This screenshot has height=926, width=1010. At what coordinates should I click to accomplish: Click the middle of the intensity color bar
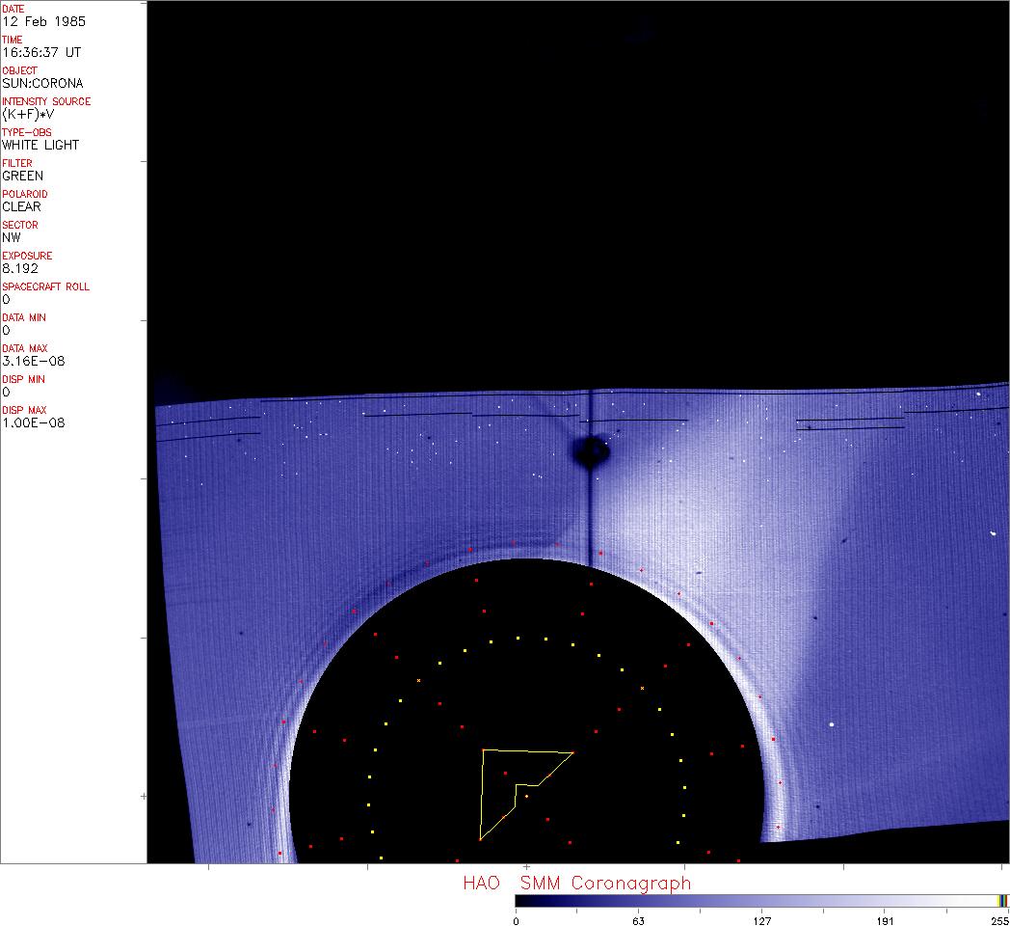[x=761, y=900]
